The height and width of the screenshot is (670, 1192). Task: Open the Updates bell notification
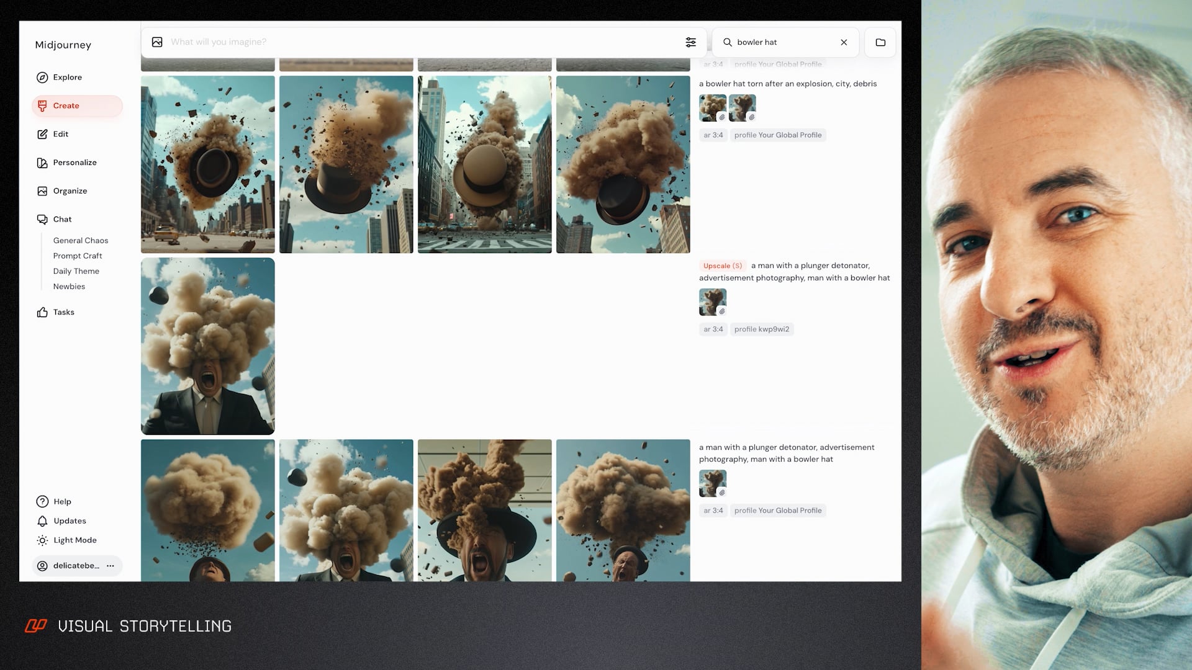click(x=42, y=520)
